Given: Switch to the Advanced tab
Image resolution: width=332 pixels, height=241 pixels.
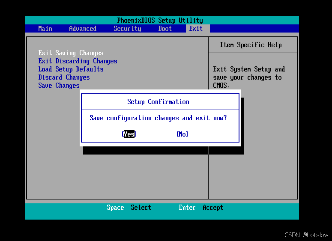Looking at the screenshot, I should [83, 29].
